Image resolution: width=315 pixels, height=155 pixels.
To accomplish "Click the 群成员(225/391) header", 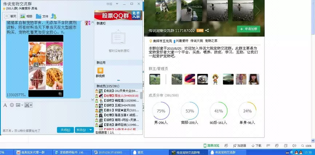I will click(x=118, y=86).
